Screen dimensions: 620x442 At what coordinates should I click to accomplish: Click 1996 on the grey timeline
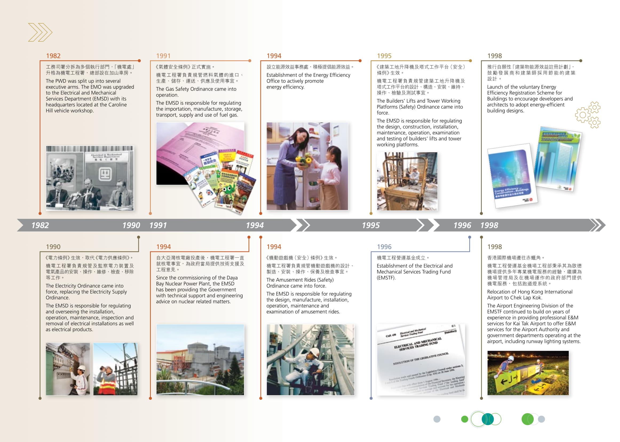pyautogui.click(x=462, y=225)
